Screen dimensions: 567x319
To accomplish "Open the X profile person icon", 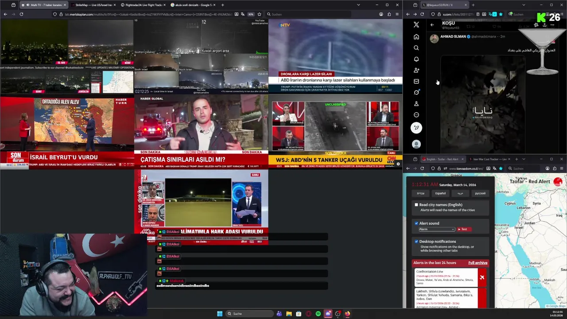I will point(416,104).
